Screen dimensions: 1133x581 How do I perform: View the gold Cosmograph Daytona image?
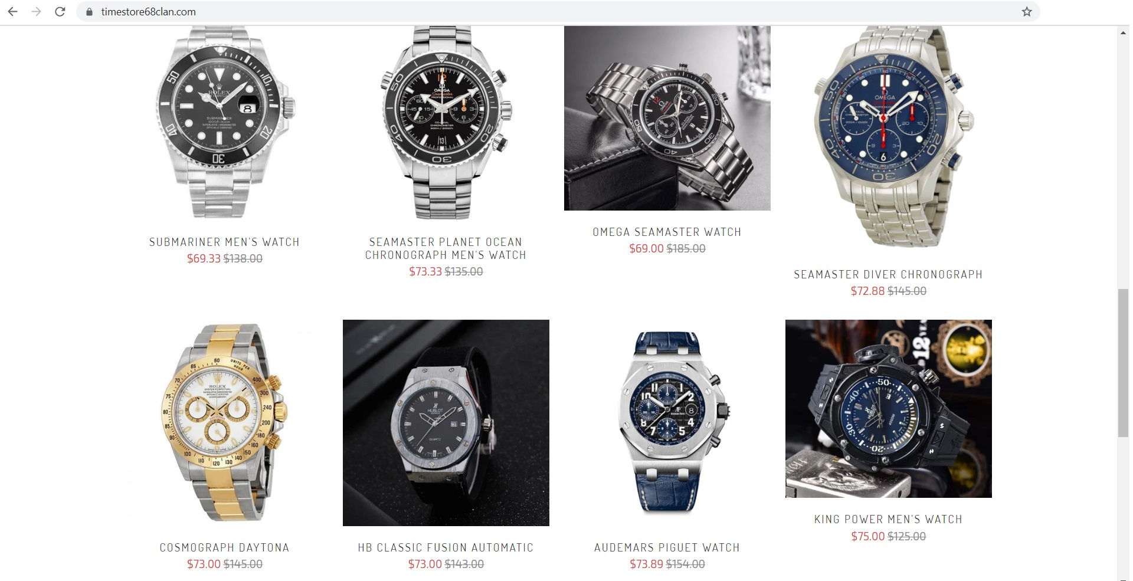click(224, 422)
